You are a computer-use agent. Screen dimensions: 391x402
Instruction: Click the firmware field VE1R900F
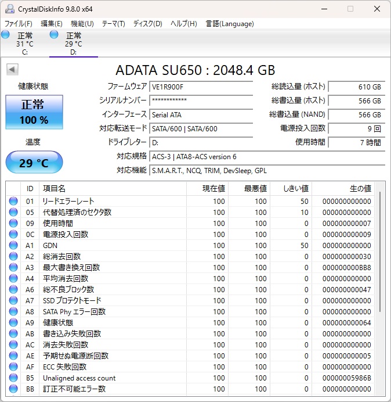pyautogui.click(x=201, y=87)
